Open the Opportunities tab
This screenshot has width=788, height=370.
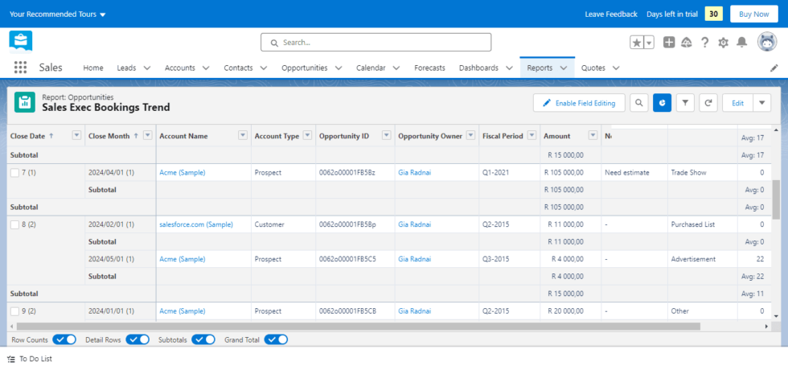coord(305,68)
